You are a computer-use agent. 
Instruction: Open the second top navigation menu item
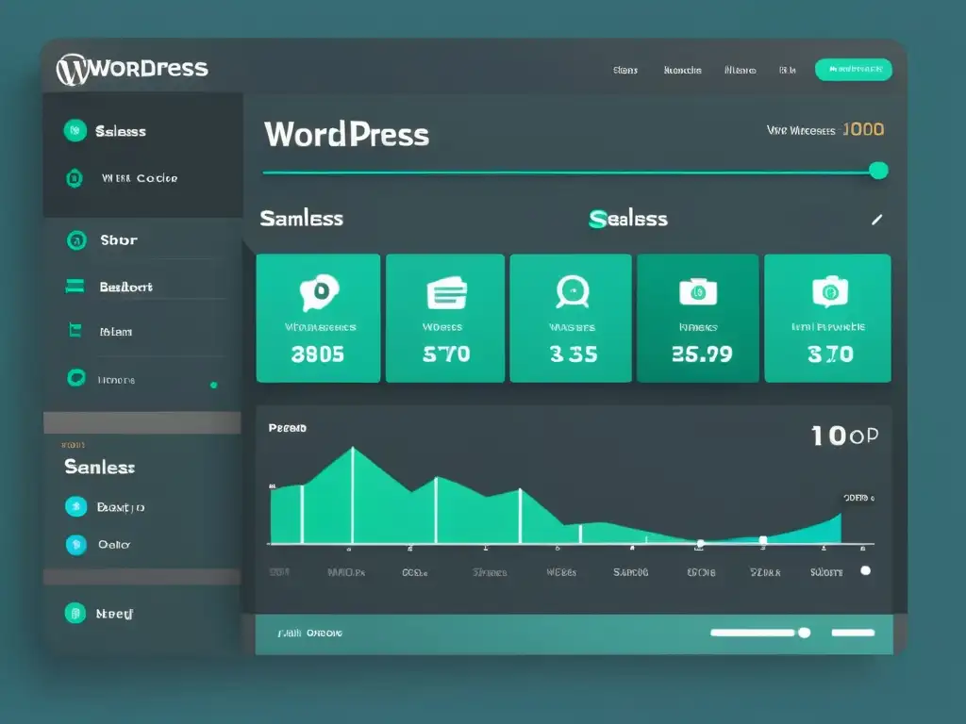(x=683, y=70)
